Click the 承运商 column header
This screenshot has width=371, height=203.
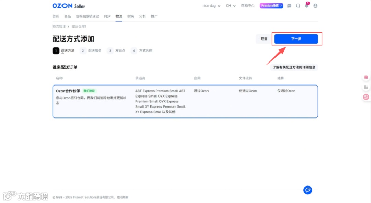tap(140, 78)
